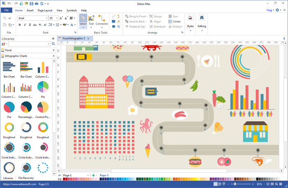Choose the Text tool in the ribbon
Image resolution: width=288 pixels, height=188 pixels.
(x=91, y=20)
